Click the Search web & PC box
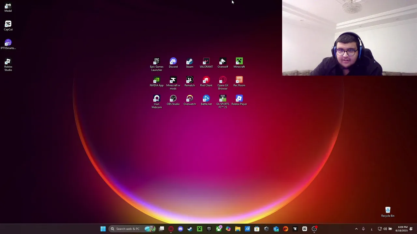The image size is (417, 234). click(x=132, y=229)
